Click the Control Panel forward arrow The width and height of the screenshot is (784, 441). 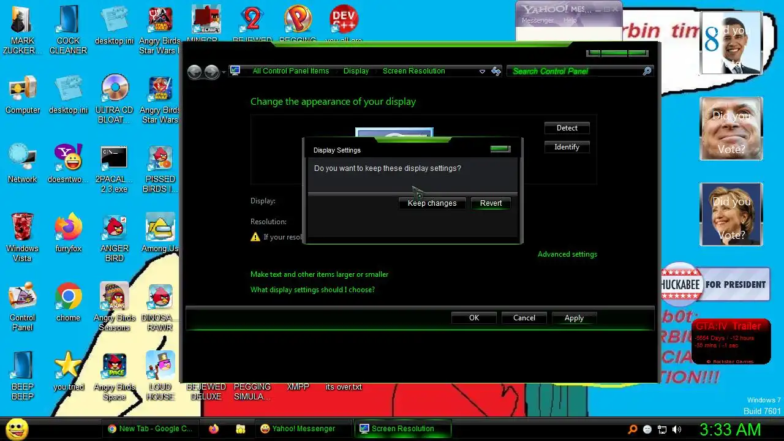tap(211, 72)
